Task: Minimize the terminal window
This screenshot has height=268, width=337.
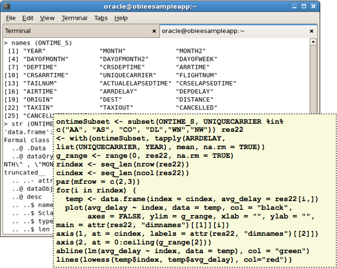Action: coord(294,6)
